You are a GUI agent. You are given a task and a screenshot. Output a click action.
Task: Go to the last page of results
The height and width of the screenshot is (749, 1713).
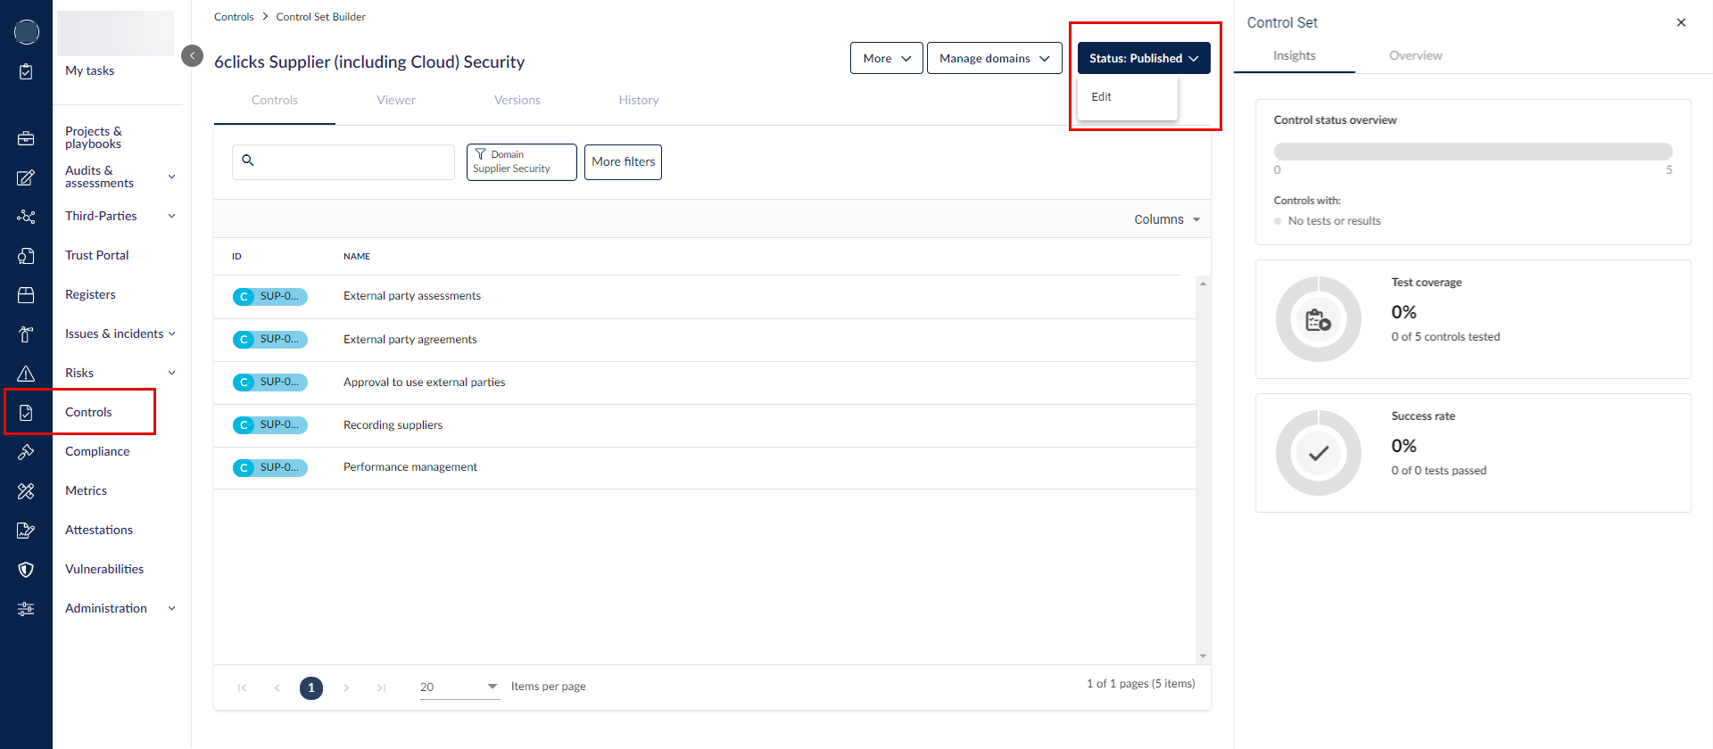[382, 687]
